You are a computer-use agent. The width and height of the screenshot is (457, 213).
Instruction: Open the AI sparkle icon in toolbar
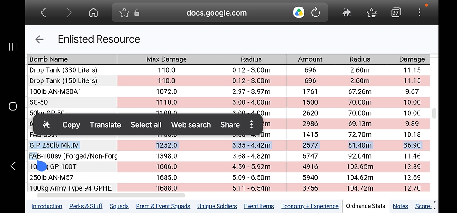point(346,12)
